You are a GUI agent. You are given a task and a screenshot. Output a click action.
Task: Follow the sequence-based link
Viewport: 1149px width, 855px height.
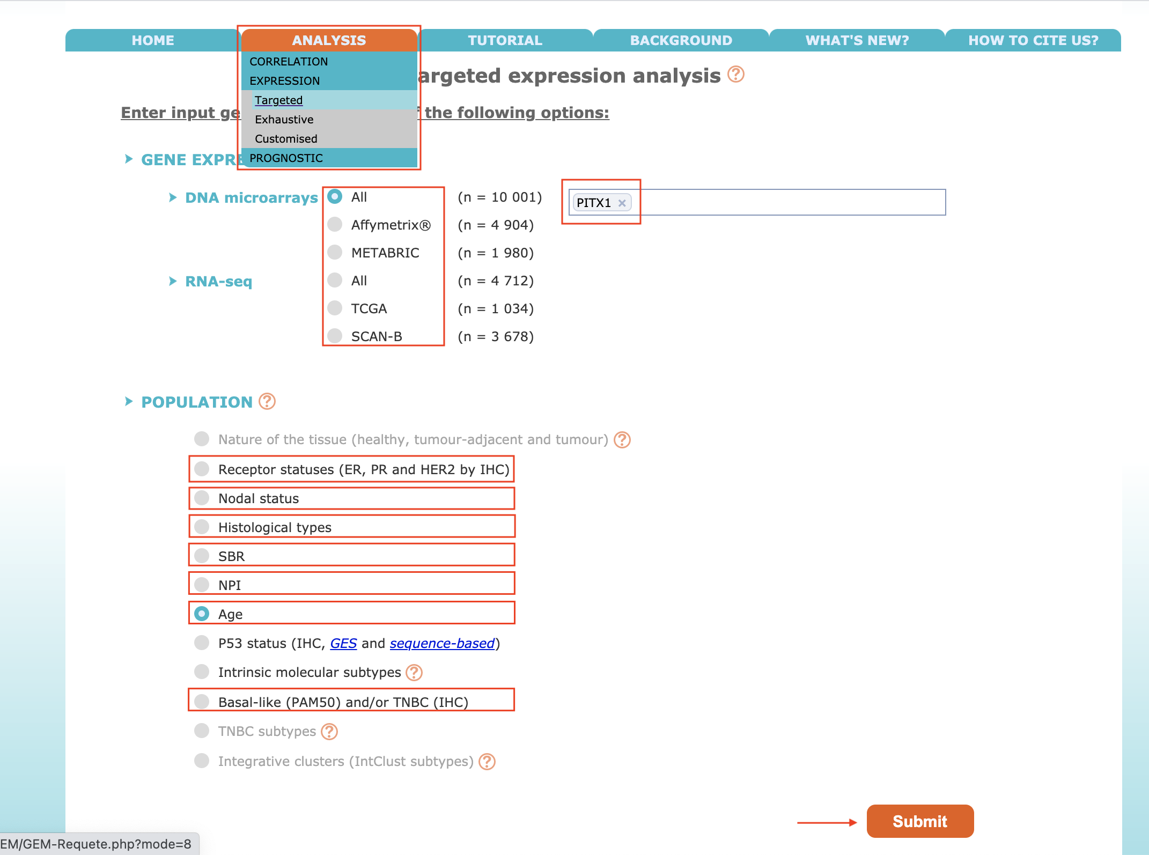point(442,643)
